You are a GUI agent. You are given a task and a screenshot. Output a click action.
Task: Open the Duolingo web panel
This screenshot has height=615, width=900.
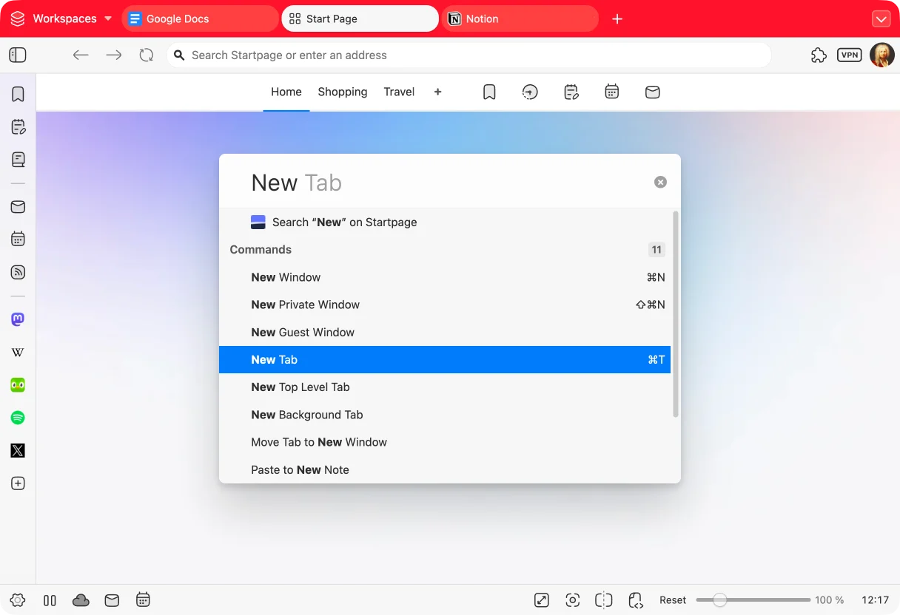18,385
